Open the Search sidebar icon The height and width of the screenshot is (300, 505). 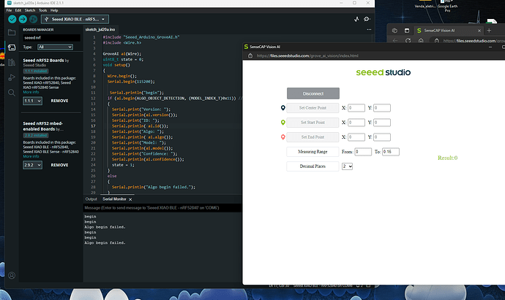coord(12,93)
